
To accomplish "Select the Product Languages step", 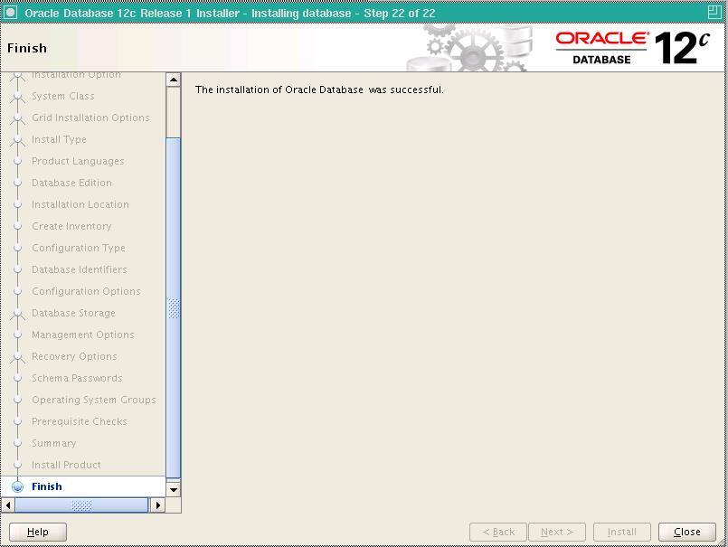I will tap(78, 161).
